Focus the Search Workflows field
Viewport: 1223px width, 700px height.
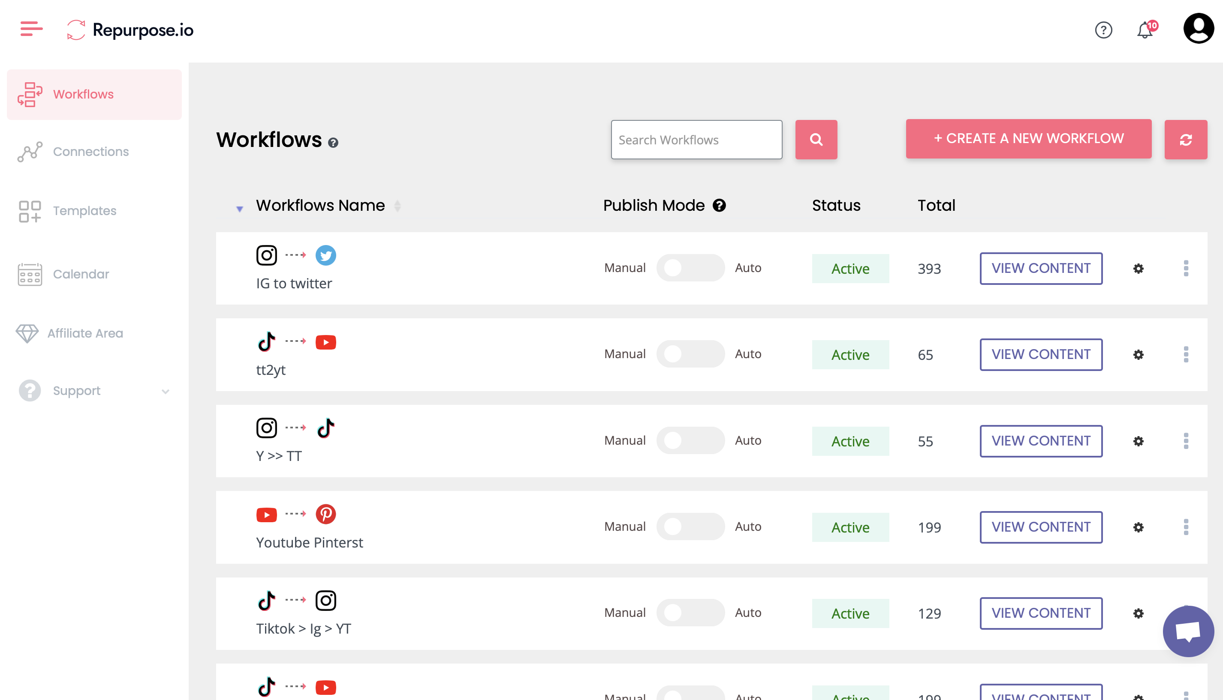(x=696, y=139)
